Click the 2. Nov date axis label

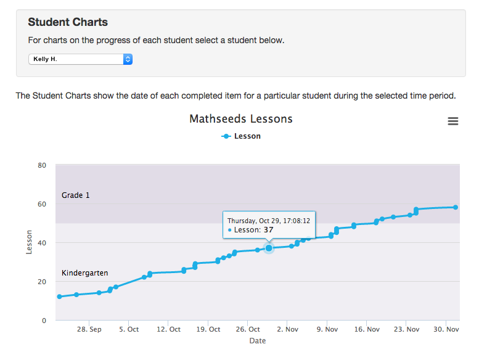tap(288, 330)
